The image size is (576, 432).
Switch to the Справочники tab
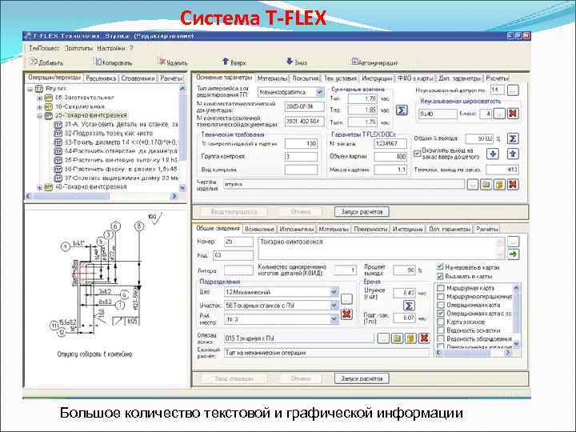(x=138, y=78)
